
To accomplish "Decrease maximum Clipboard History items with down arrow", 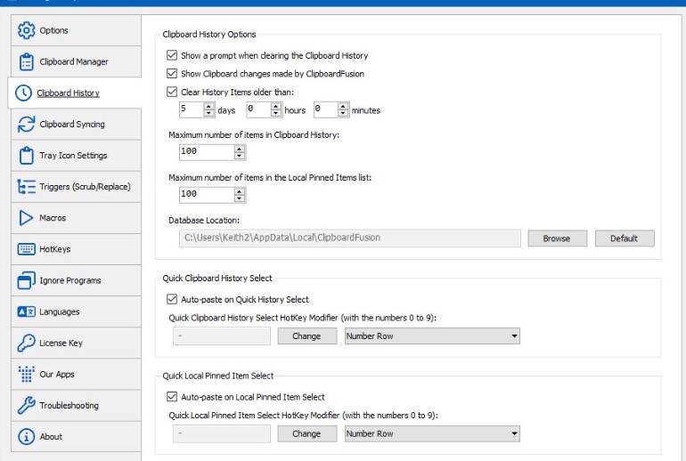I will (x=239, y=156).
